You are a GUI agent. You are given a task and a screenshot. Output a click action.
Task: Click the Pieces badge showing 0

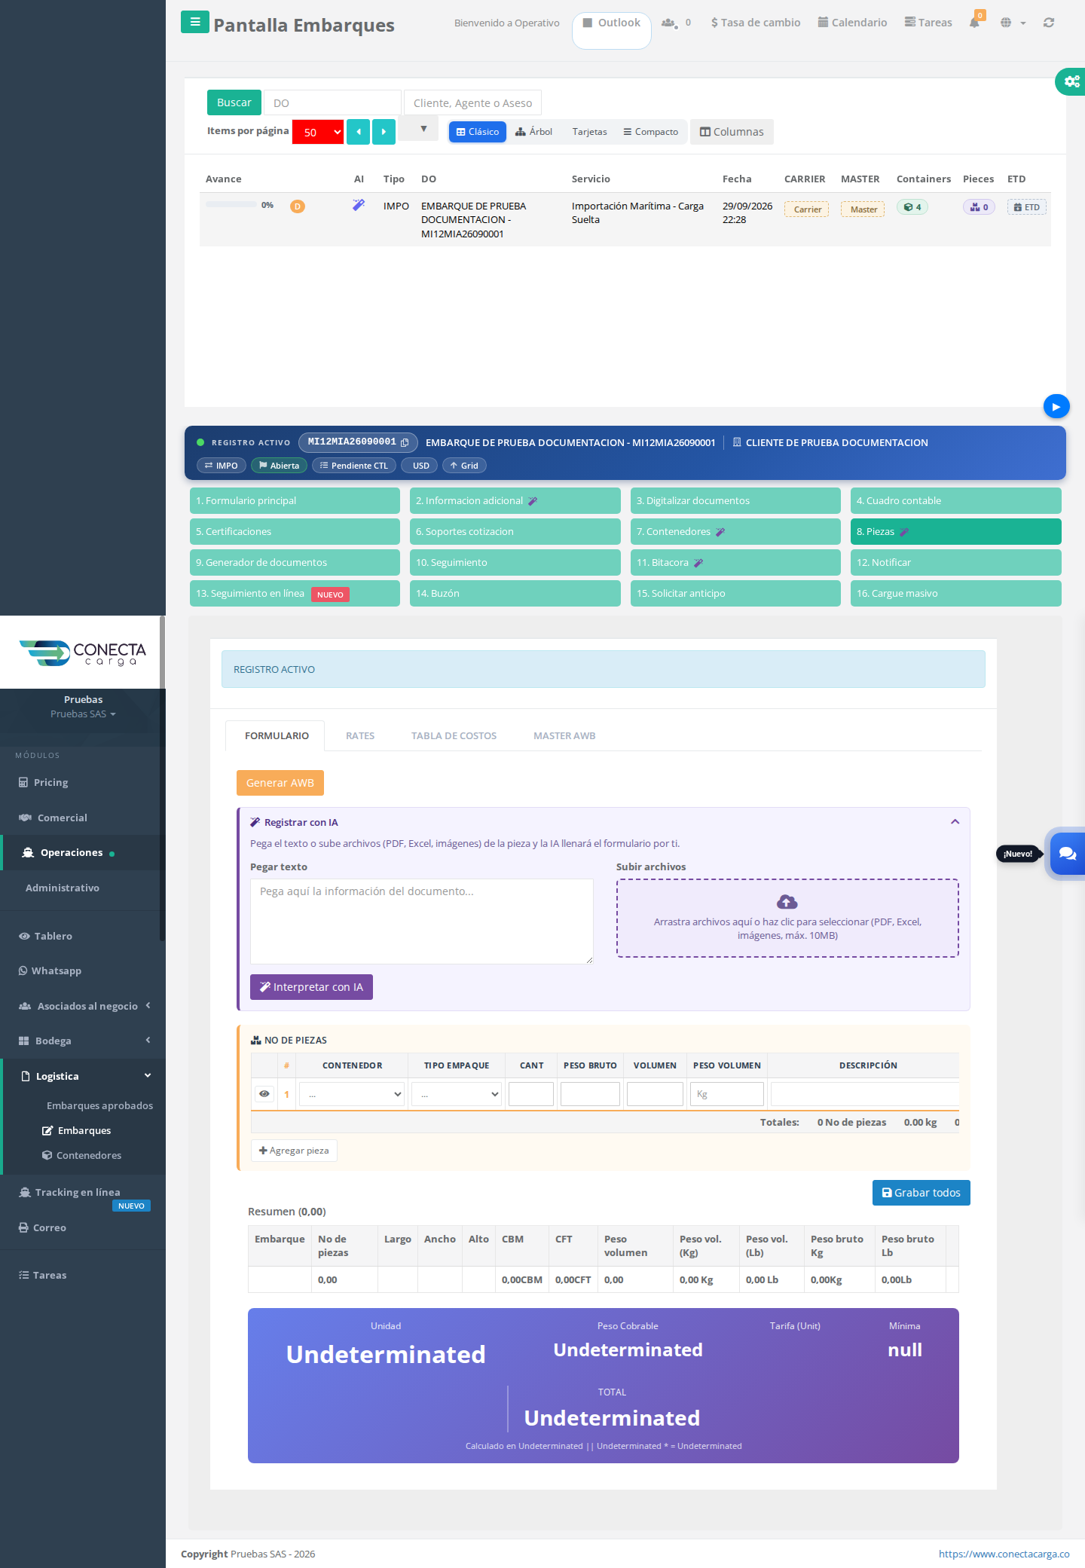pyautogui.click(x=979, y=207)
